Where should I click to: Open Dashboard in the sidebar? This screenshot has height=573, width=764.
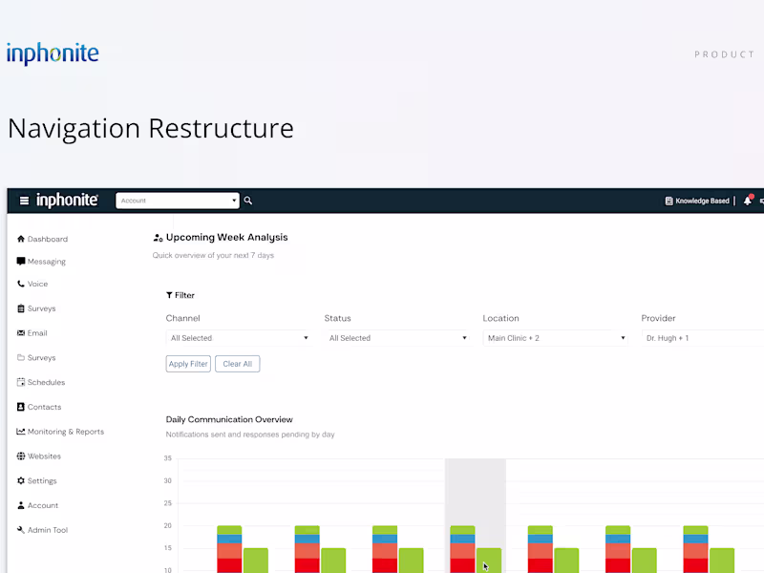coord(42,239)
